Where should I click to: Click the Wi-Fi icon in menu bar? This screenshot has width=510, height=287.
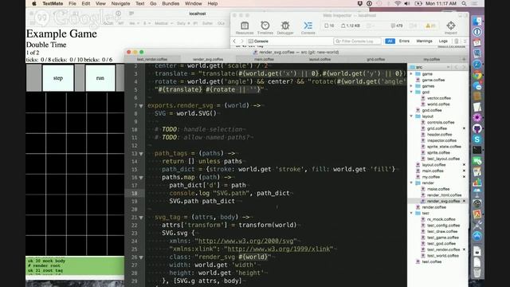398,3
